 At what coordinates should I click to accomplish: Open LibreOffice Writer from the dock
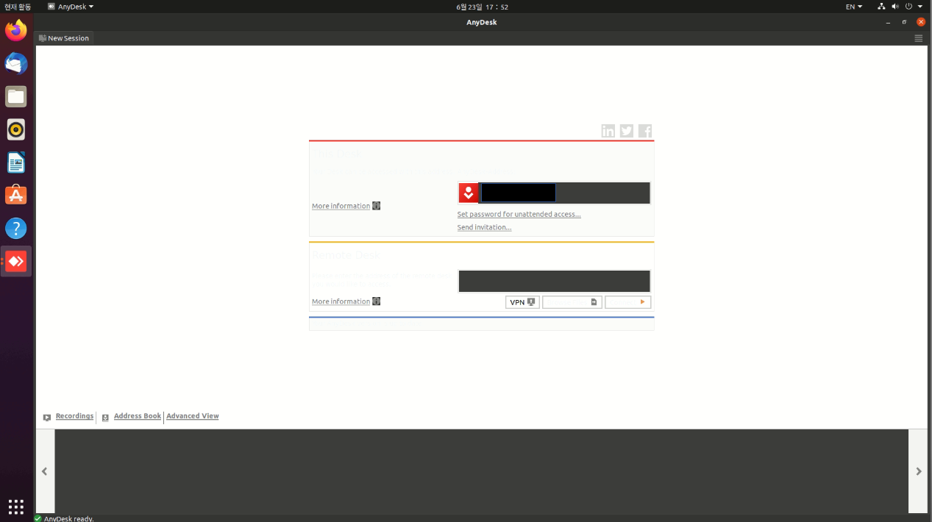[16, 162]
